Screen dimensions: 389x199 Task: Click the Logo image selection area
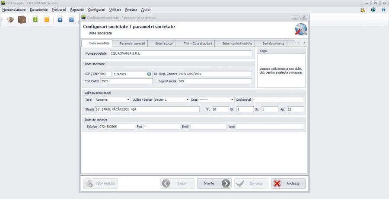pos(281,71)
